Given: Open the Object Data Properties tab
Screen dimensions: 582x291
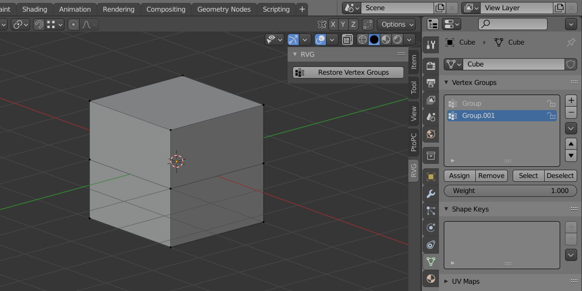Looking at the screenshot, I should [431, 262].
